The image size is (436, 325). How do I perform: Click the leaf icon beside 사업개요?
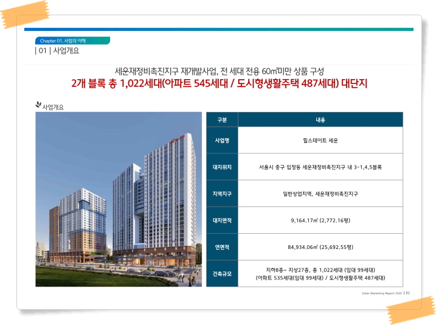click(x=38, y=105)
